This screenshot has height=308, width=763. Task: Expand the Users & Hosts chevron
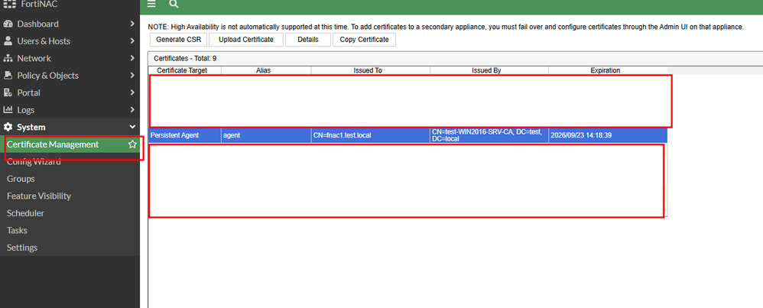pos(131,41)
